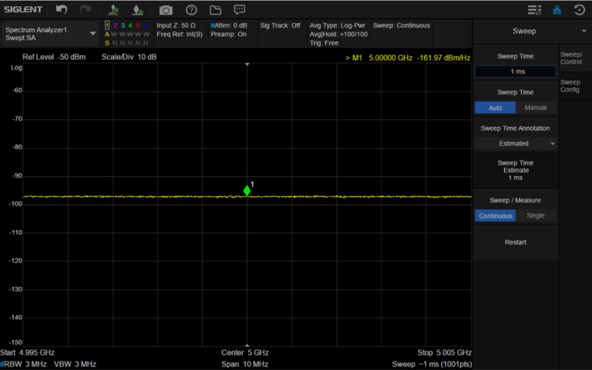Click the camera screenshot icon
The width and height of the screenshot is (592, 370).
(x=166, y=10)
